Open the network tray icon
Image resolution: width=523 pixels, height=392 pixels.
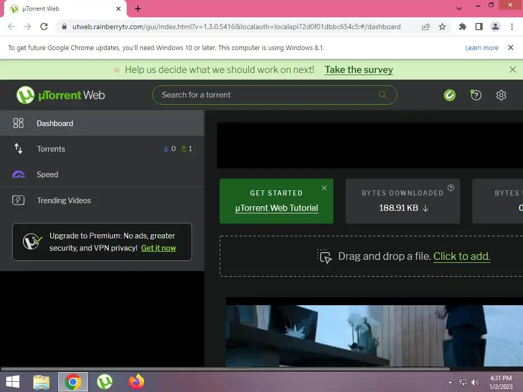[463, 382]
